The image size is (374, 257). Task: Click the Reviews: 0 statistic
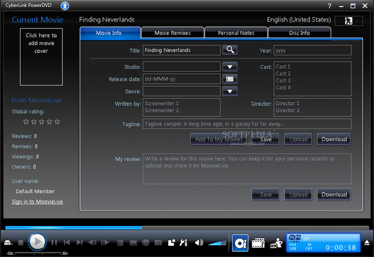coord(25,136)
